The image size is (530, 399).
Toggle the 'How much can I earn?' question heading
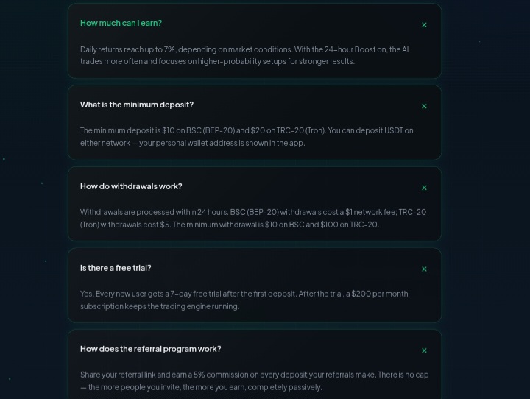point(121,23)
